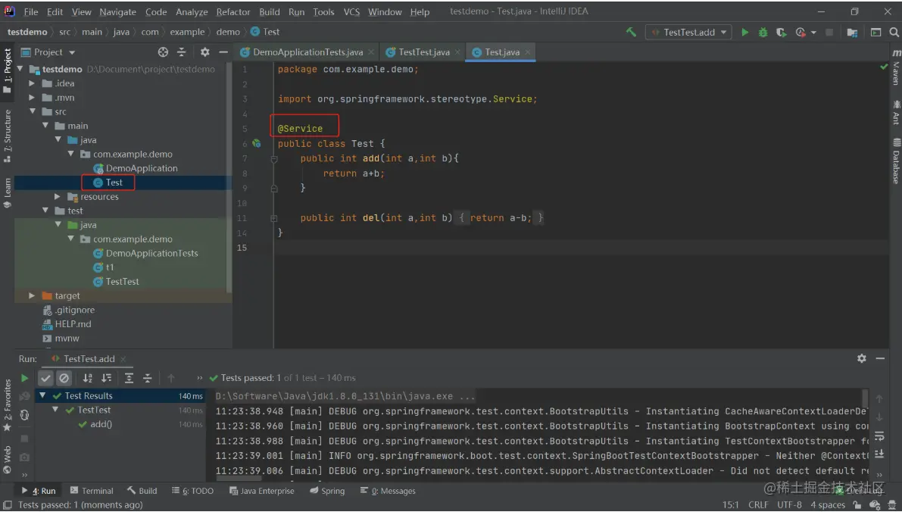
Task: Click the locate-file target icon in Project panel
Action: (164, 52)
